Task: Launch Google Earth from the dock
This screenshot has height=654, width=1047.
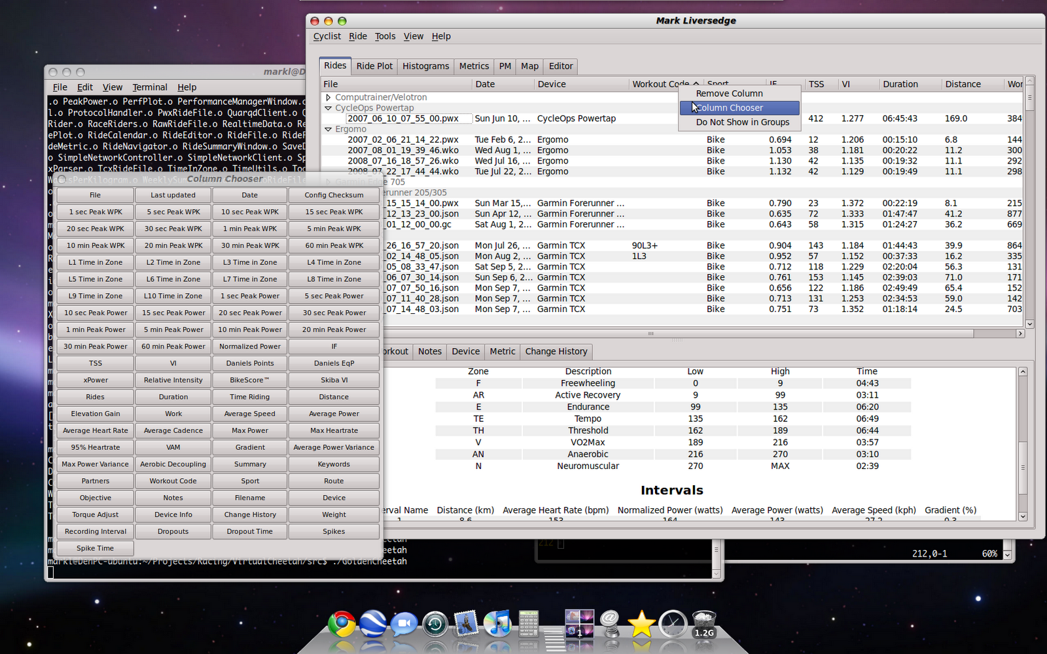Action: [373, 624]
